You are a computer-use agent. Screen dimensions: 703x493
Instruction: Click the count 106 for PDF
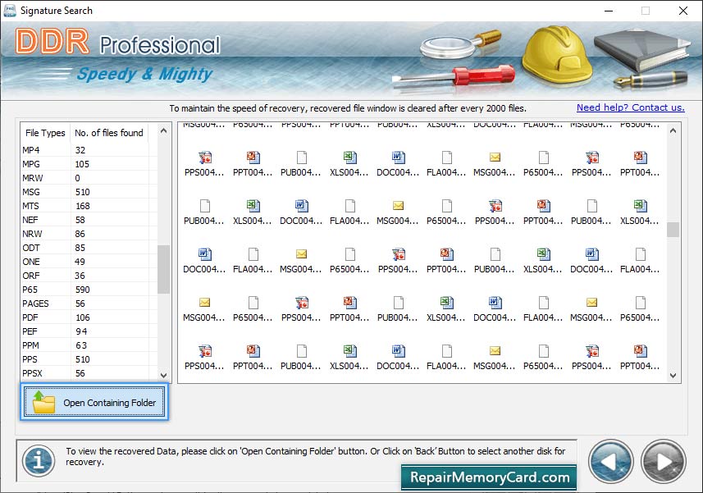(83, 317)
